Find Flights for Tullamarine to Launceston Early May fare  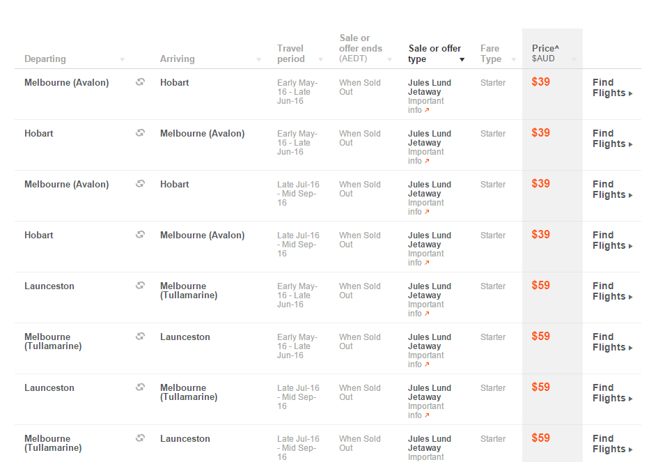pos(612,342)
